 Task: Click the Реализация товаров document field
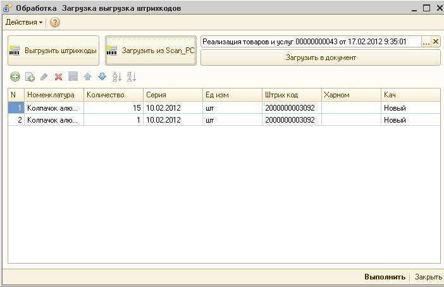click(310, 42)
